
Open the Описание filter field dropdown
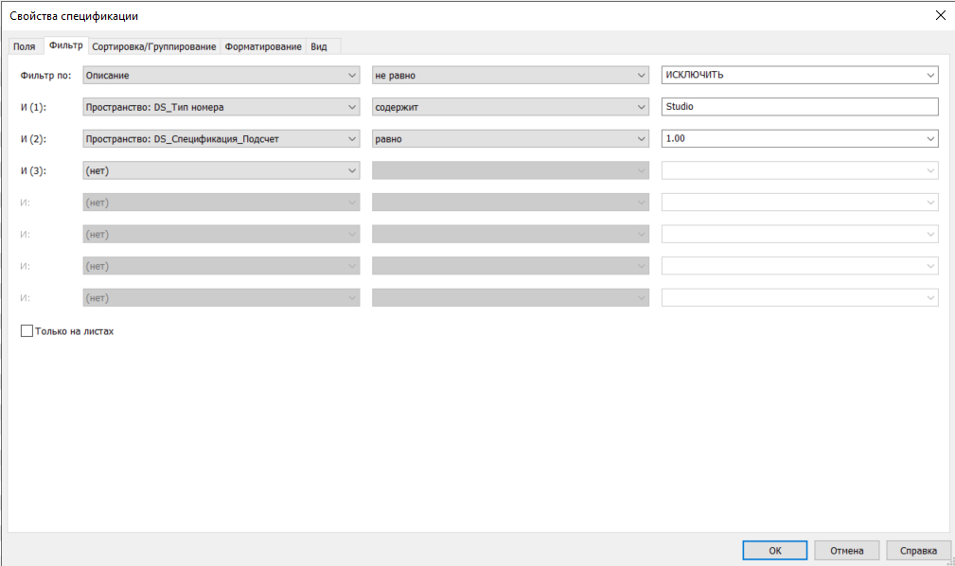point(221,75)
